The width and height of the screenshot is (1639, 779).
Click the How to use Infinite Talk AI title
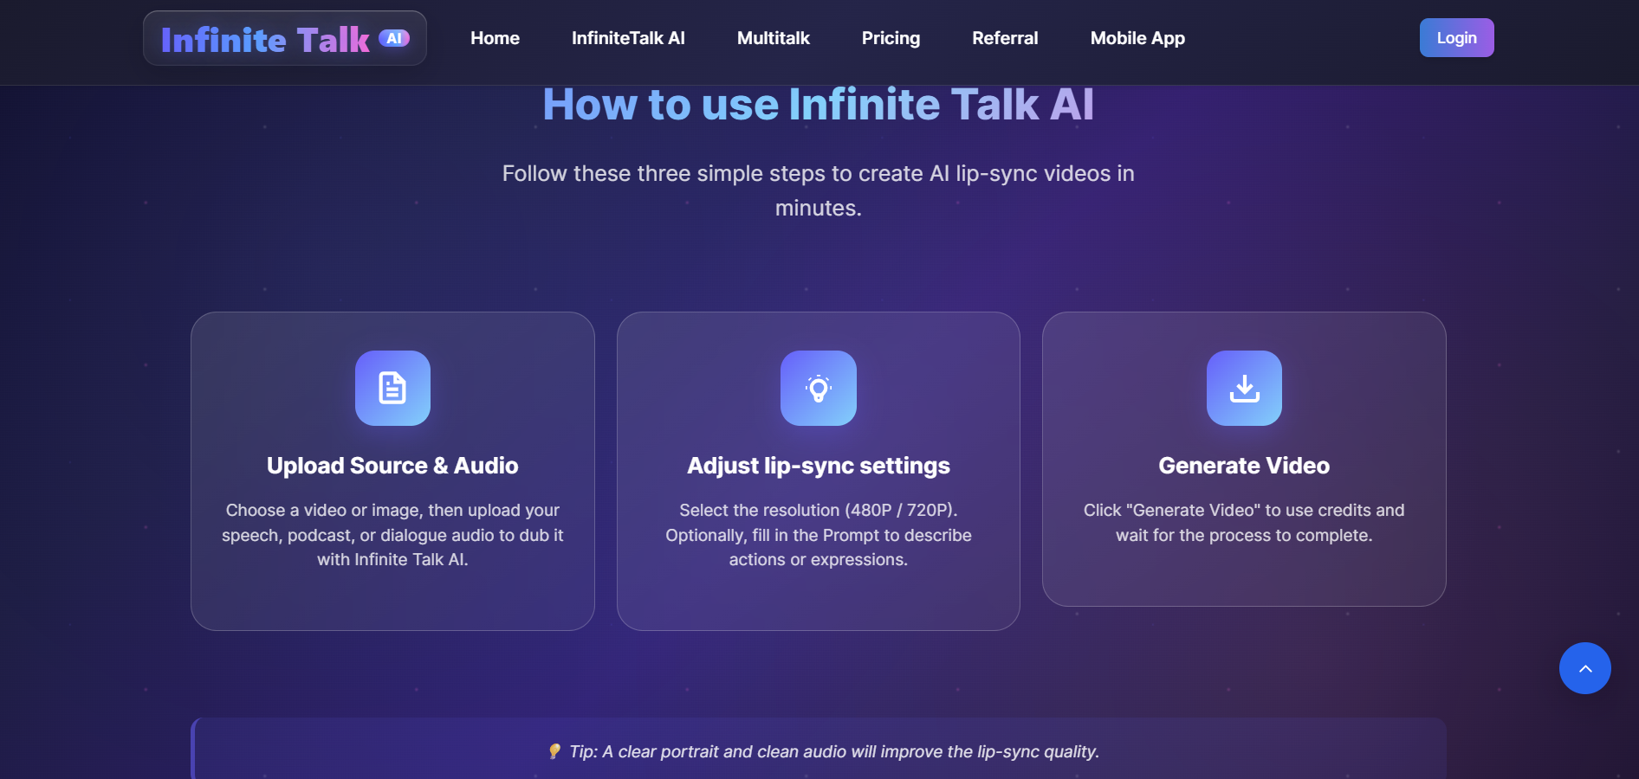[x=819, y=105]
